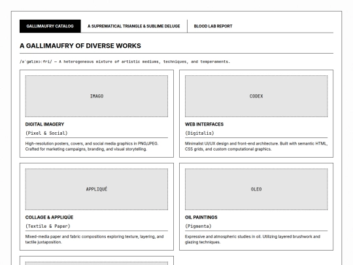Open the Gallimaufry Catalog tab
Screen dimensions: 353x265
(50, 26)
